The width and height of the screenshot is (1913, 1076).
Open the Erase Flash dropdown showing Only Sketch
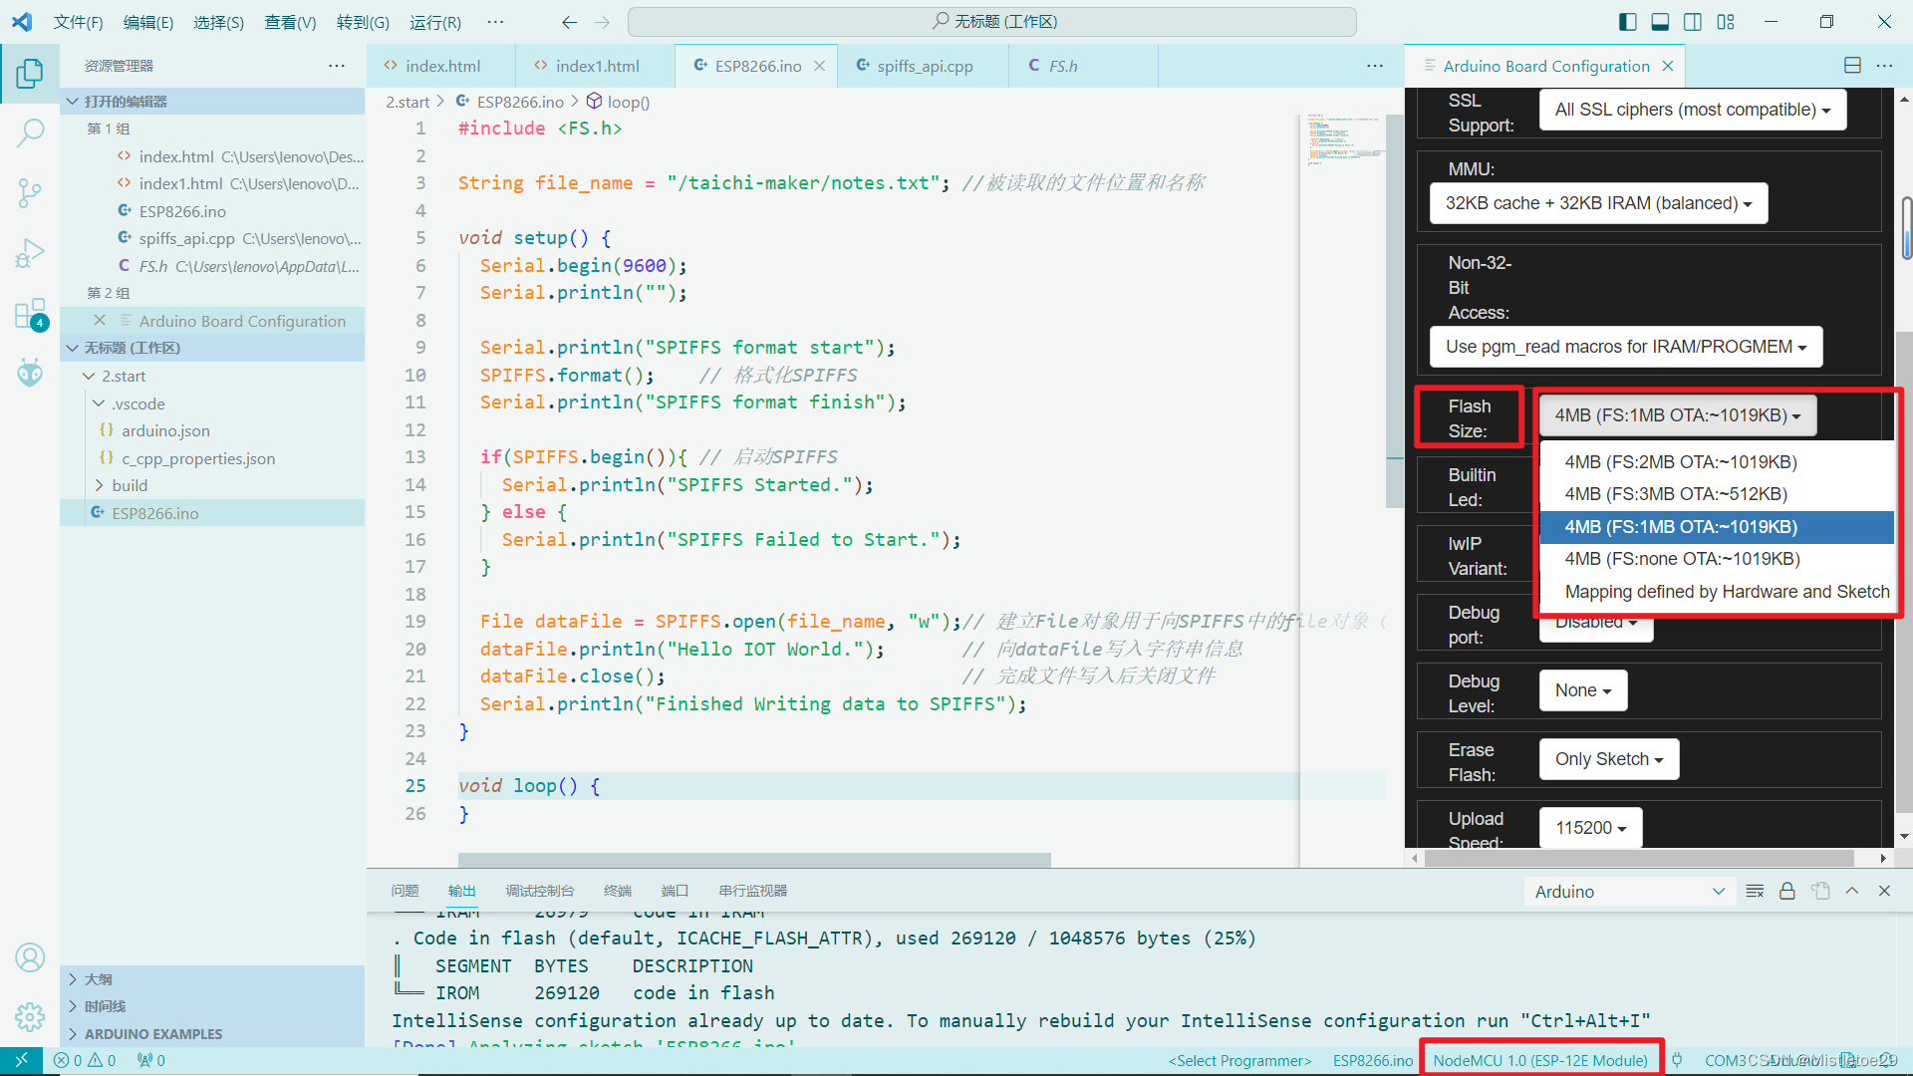click(x=1608, y=758)
